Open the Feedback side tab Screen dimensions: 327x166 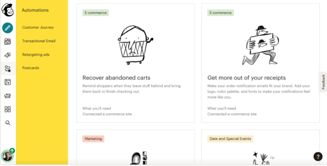(323, 82)
